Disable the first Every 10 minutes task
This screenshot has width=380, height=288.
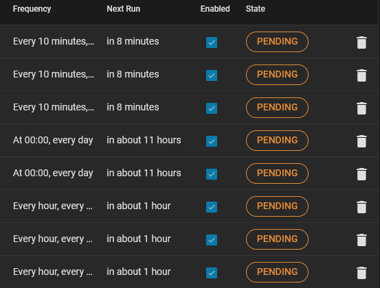pos(212,43)
